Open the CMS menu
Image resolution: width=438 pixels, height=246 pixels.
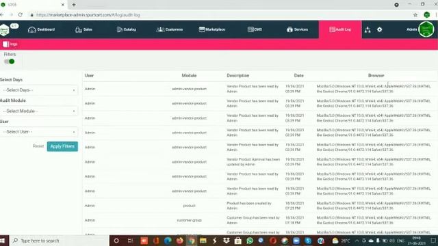[255, 29]
